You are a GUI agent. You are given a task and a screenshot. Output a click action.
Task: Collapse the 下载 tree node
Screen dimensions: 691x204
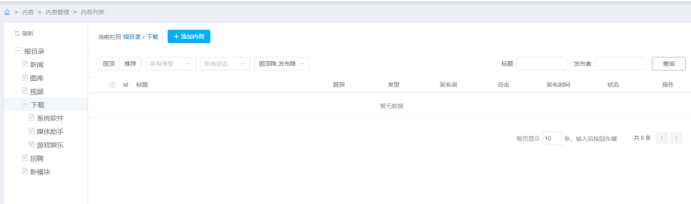pos(25,104)
